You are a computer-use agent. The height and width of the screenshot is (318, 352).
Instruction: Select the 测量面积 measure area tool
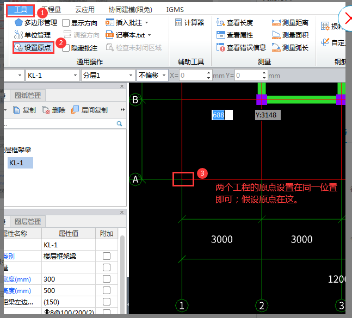tap(290, 35)
